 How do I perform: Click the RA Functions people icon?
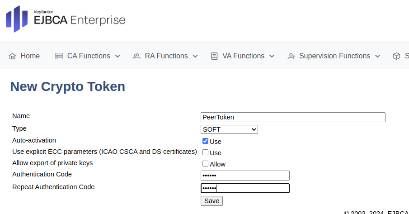coord(136,56)
